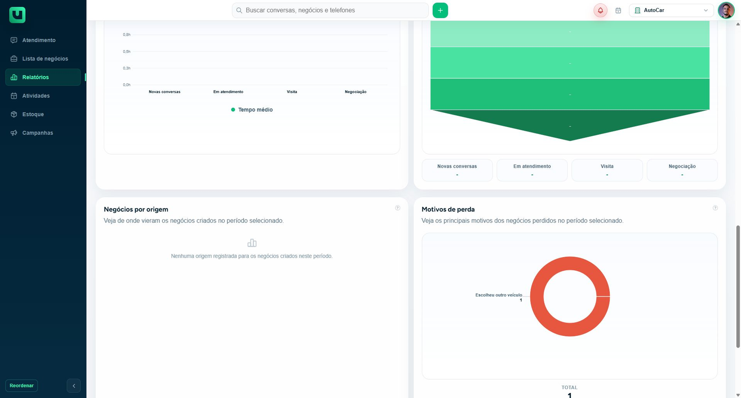Expand the AutoCar company dropdown
The height and width of the screenshot is (398, 741).
[x=671, y=10]
